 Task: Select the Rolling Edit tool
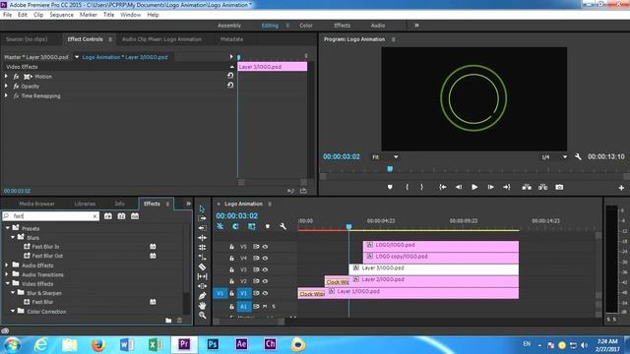click(x=202, y=238)
